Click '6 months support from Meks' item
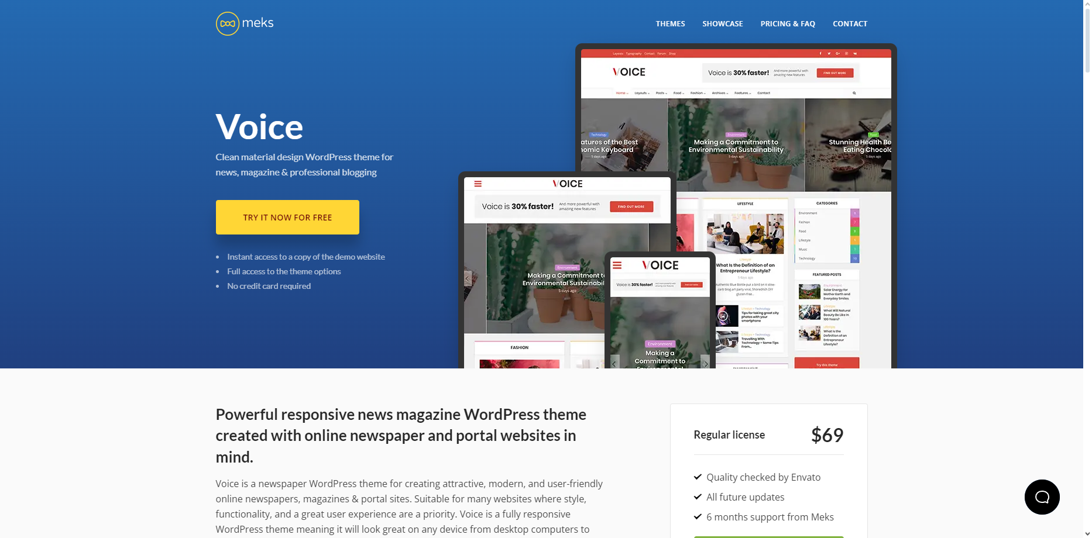This screenshot has height=538, width=1092. coord(770,517)
